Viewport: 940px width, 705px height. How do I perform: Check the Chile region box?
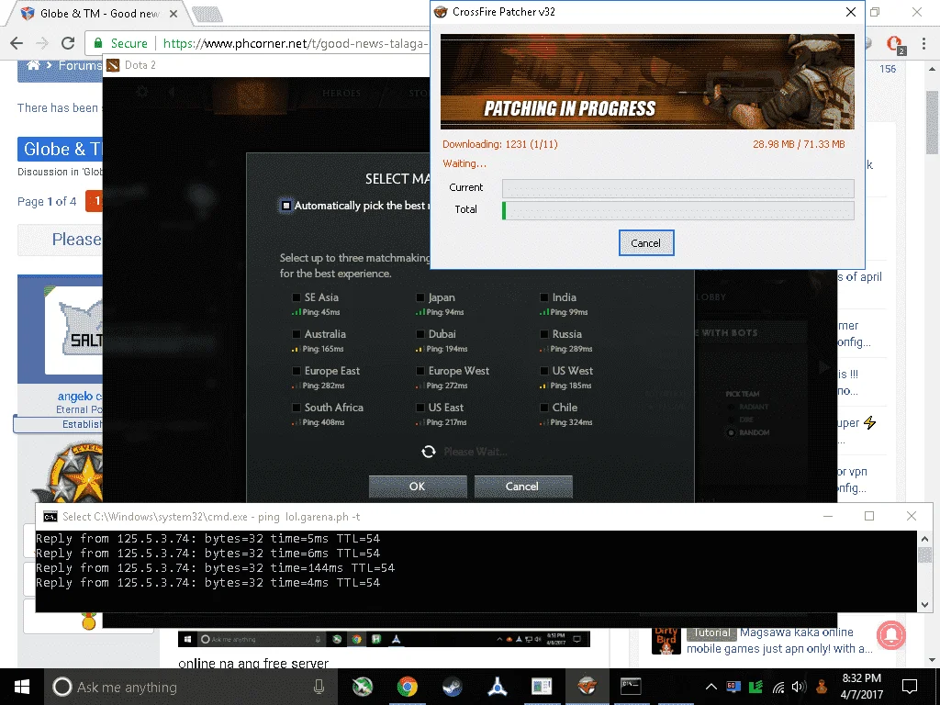pos(543,408)
